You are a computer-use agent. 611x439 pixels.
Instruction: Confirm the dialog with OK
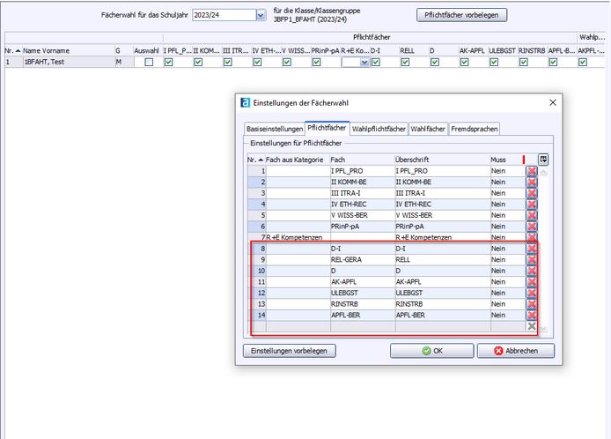tap(431, 351)
